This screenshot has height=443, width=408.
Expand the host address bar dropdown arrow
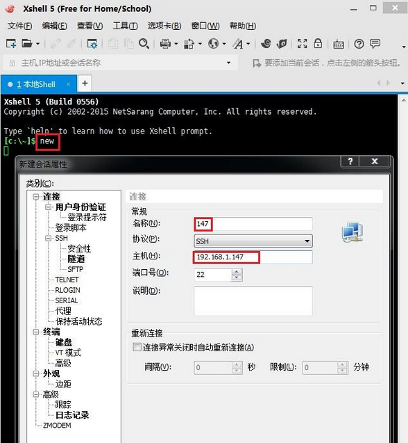229,63
